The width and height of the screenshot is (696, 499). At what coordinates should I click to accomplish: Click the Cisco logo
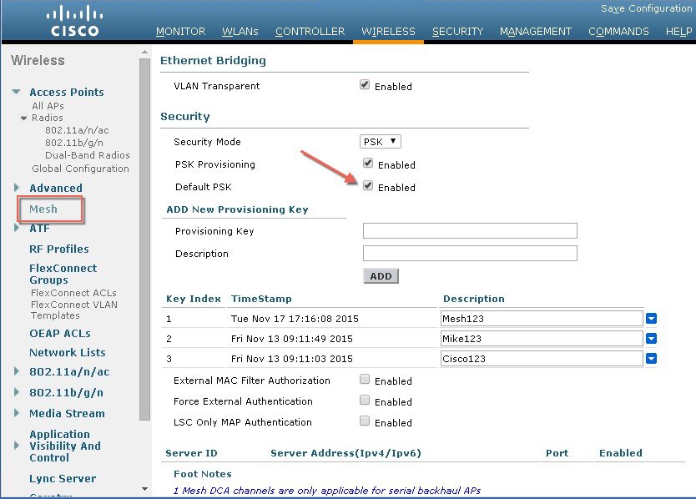tap(74, 20)
